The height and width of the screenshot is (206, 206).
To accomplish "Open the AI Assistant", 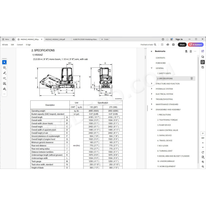I will pyautogui.click(x=196, y=45).
